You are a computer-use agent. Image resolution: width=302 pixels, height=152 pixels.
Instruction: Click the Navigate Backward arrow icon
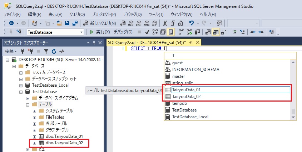click(11, 23)
